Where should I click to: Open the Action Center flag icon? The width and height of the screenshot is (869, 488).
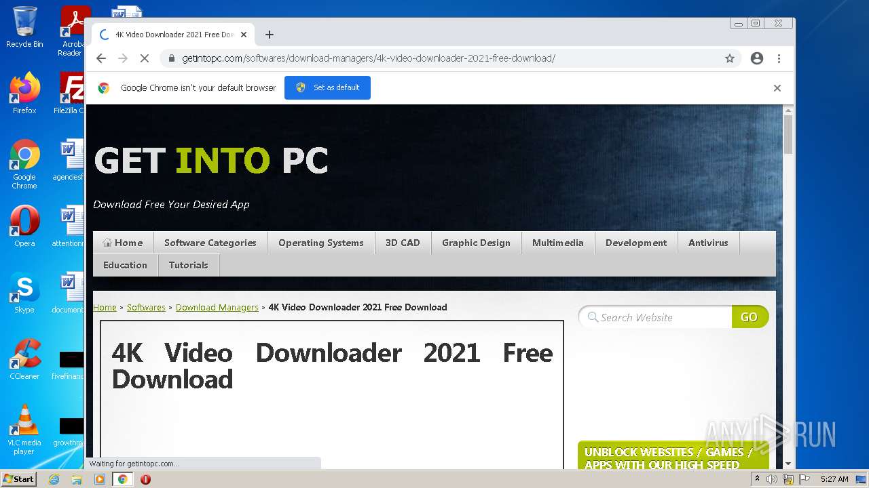pyautogui.click(x=804, y=479)
